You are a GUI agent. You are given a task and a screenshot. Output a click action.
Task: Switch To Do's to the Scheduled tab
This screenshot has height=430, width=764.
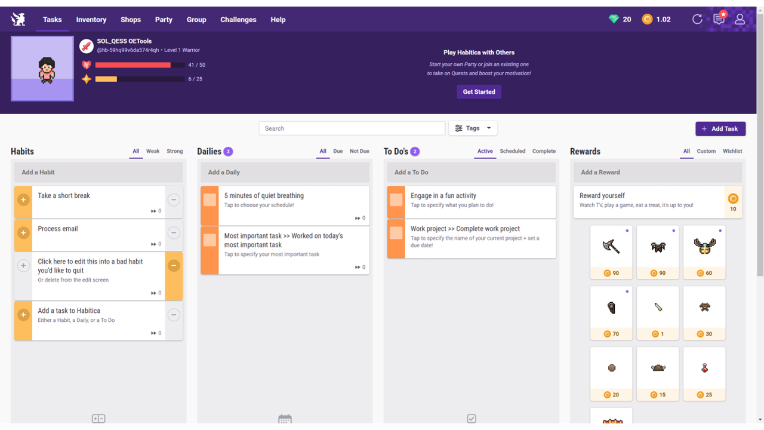pyautogui.click(x=512, y=151)
